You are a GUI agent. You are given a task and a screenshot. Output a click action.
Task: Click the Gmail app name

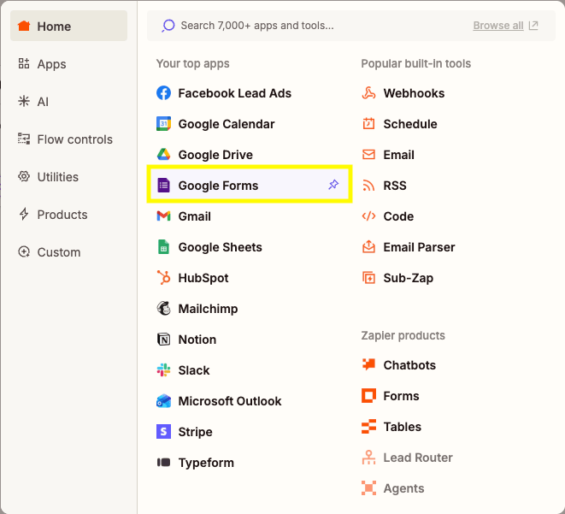pos(195,216)
